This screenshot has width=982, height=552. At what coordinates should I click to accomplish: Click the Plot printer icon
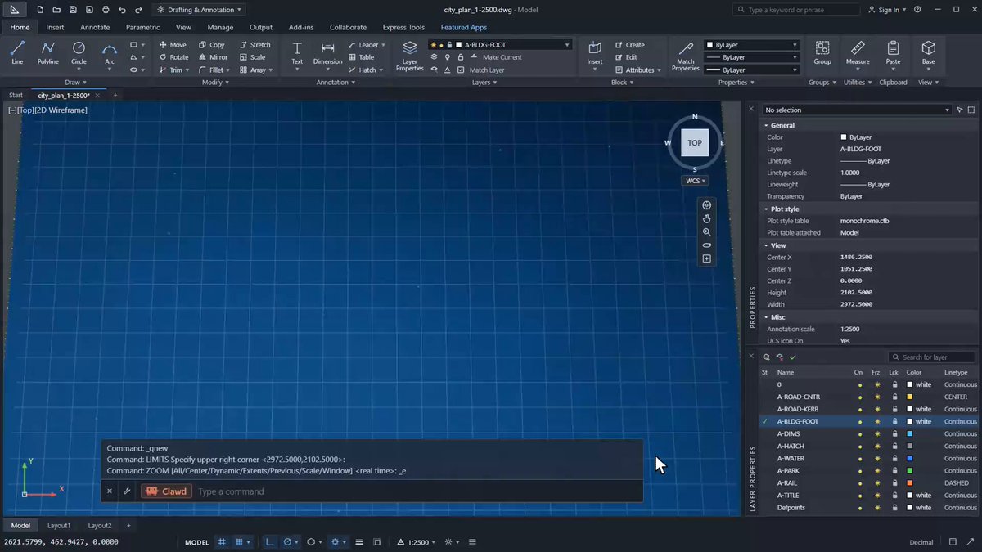point(106,10)
